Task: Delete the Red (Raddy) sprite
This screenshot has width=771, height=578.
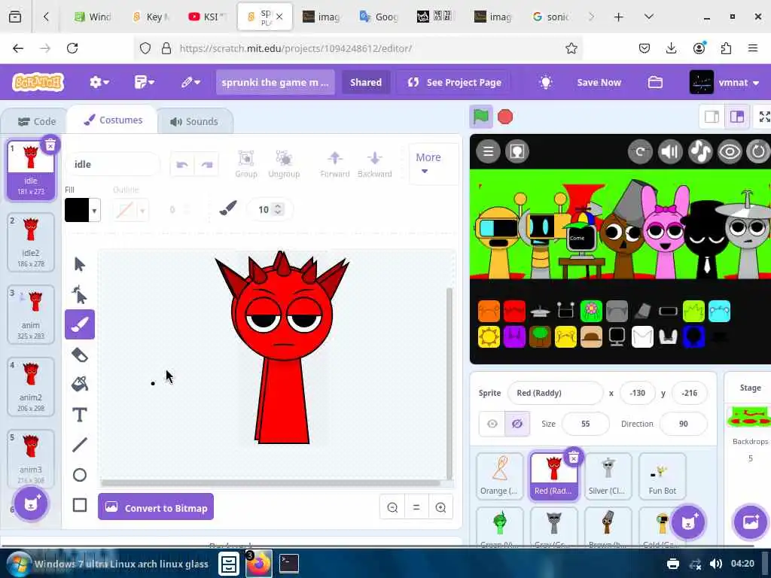Action: pyautogui.click(x=573, y=458)
